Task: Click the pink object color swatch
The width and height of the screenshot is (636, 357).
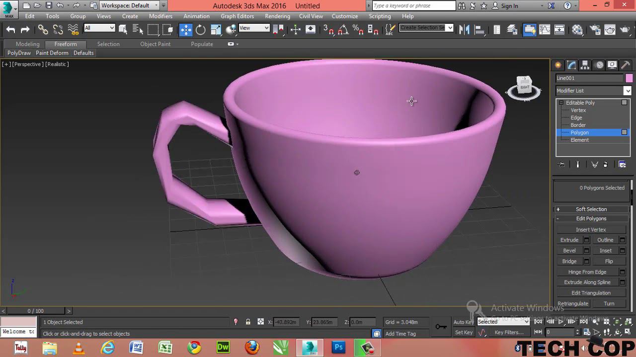Action: (x=629, y=78)
